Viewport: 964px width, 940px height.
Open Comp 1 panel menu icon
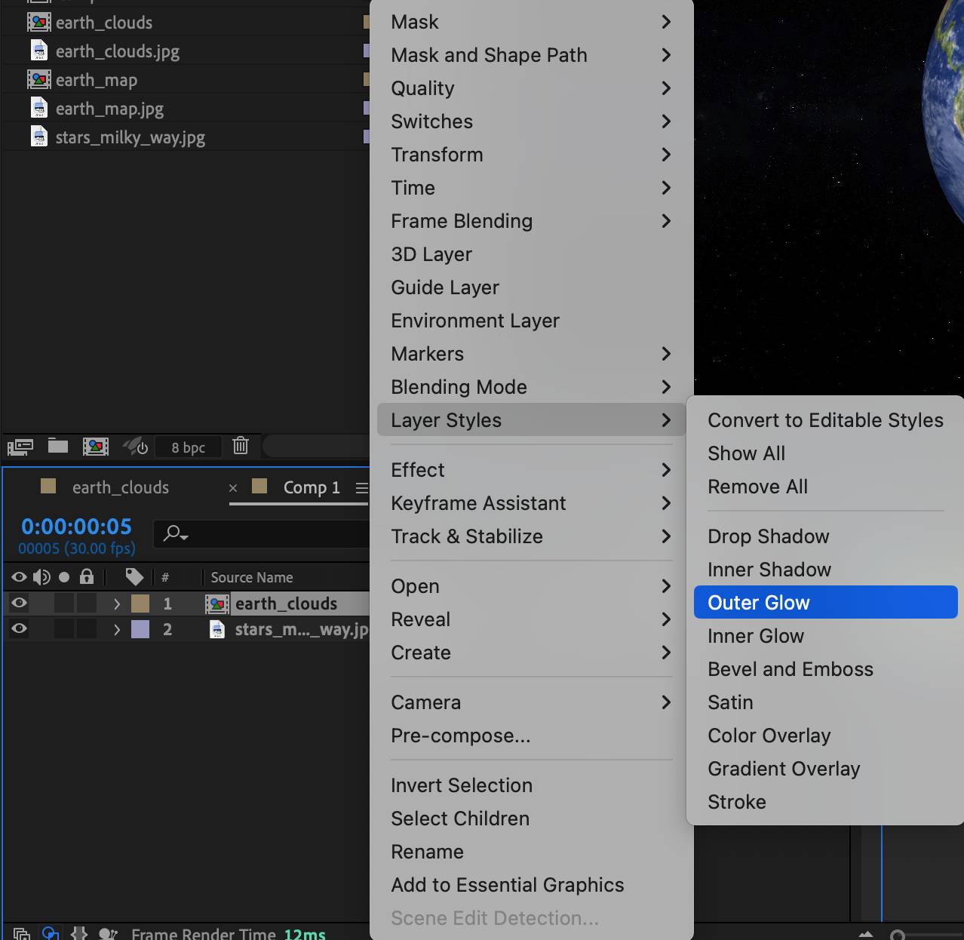pos(362,488)
